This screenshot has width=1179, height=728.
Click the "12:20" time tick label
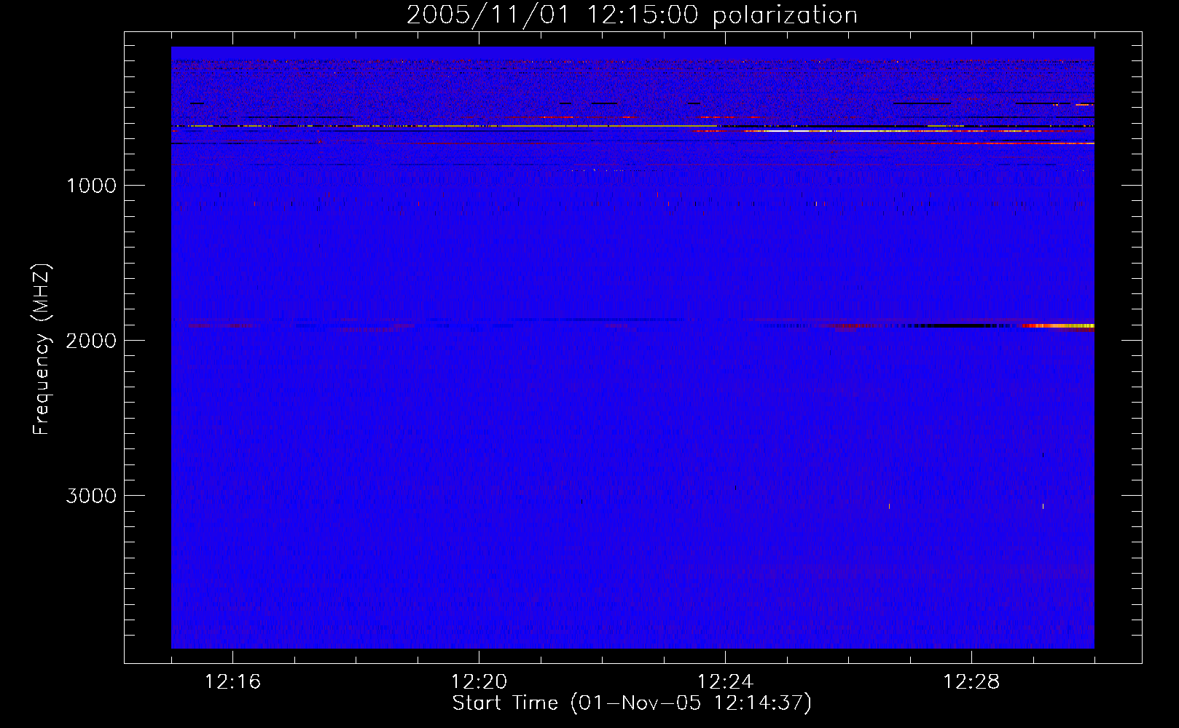coord(479,682)
